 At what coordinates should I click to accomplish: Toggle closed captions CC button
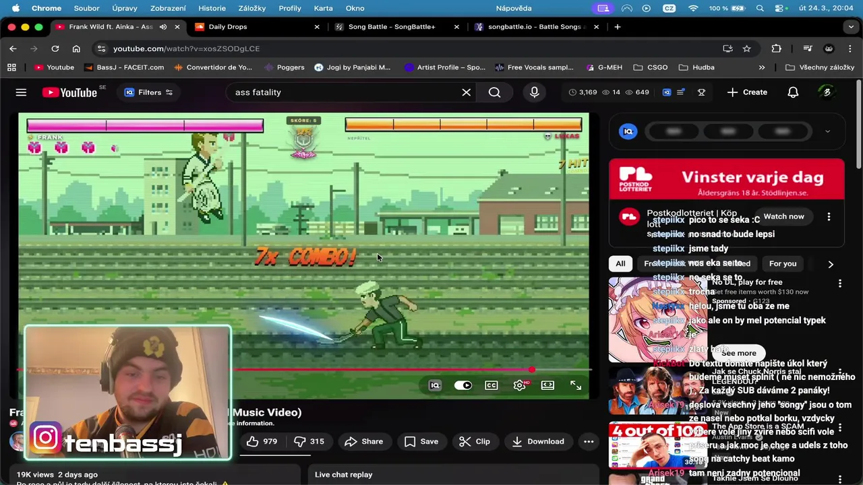tap(492, 385)
